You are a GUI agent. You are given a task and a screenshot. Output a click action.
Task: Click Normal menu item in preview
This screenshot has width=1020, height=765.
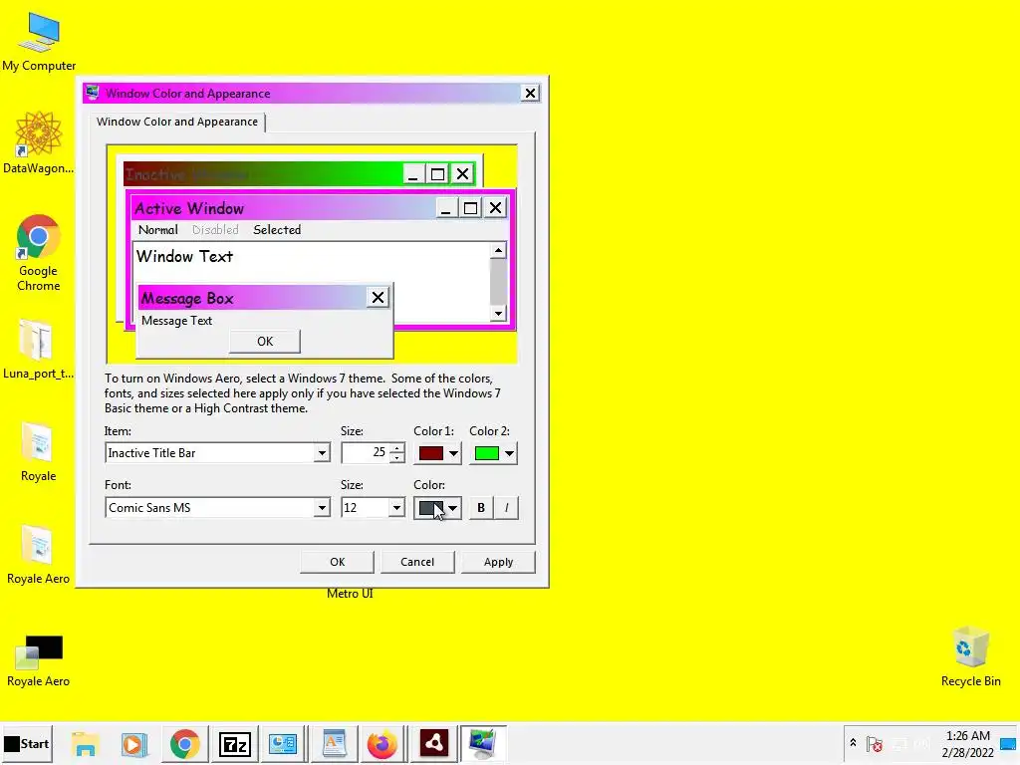pyautogui.click(x=158, y=230)
